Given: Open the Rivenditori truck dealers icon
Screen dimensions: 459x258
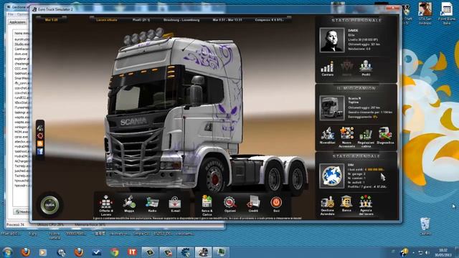Looking at the screenshot, I should click(328, 135).
